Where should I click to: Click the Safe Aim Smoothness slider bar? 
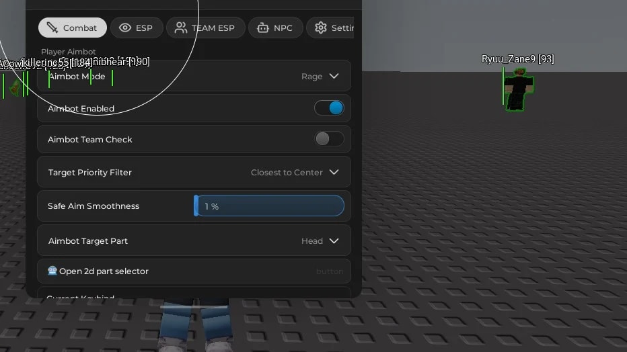(268, 206)
